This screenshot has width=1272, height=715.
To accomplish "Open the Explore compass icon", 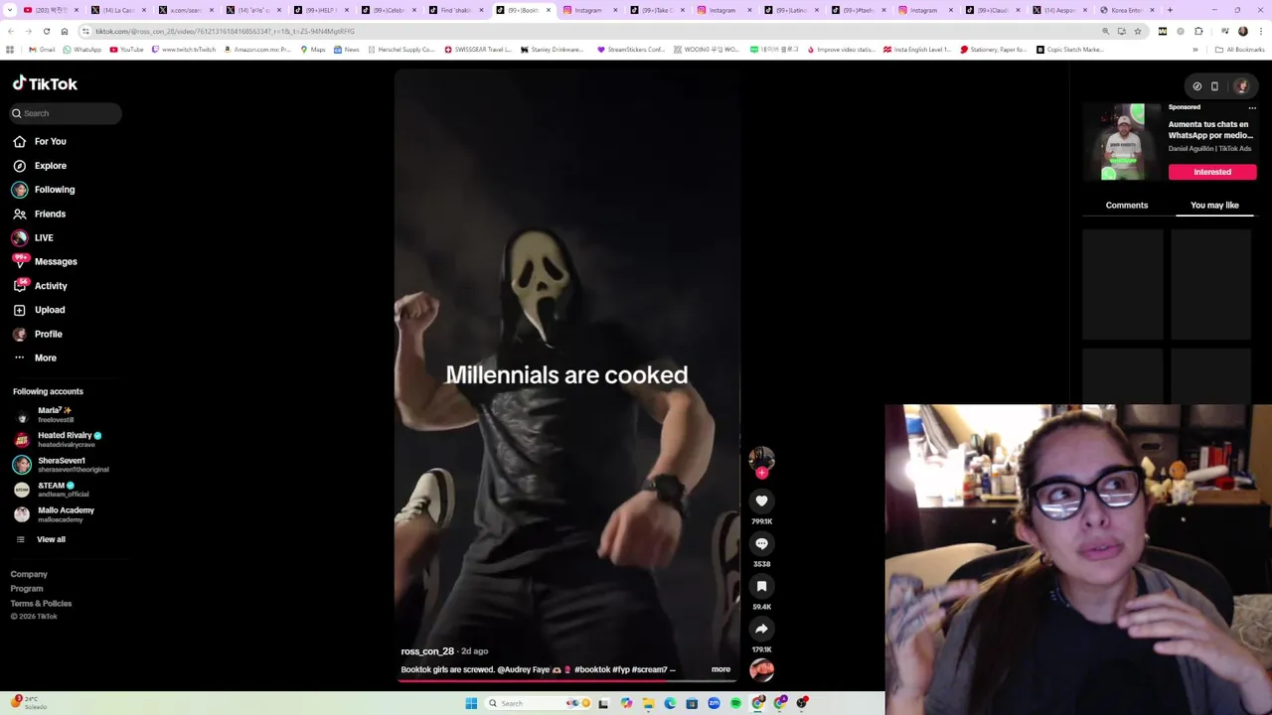I will 19,166.
